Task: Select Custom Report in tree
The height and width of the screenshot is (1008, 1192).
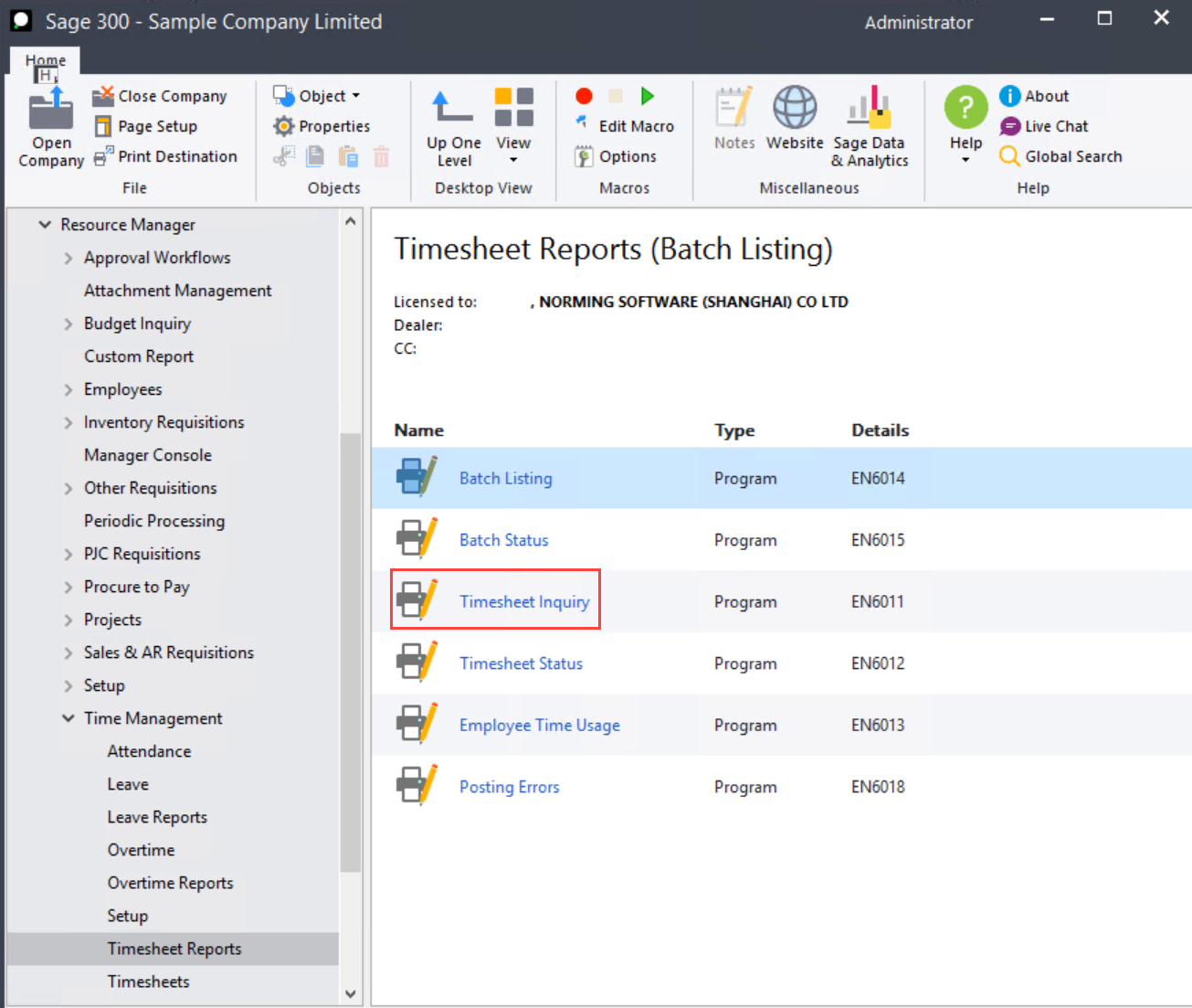Action: point(139,356)
